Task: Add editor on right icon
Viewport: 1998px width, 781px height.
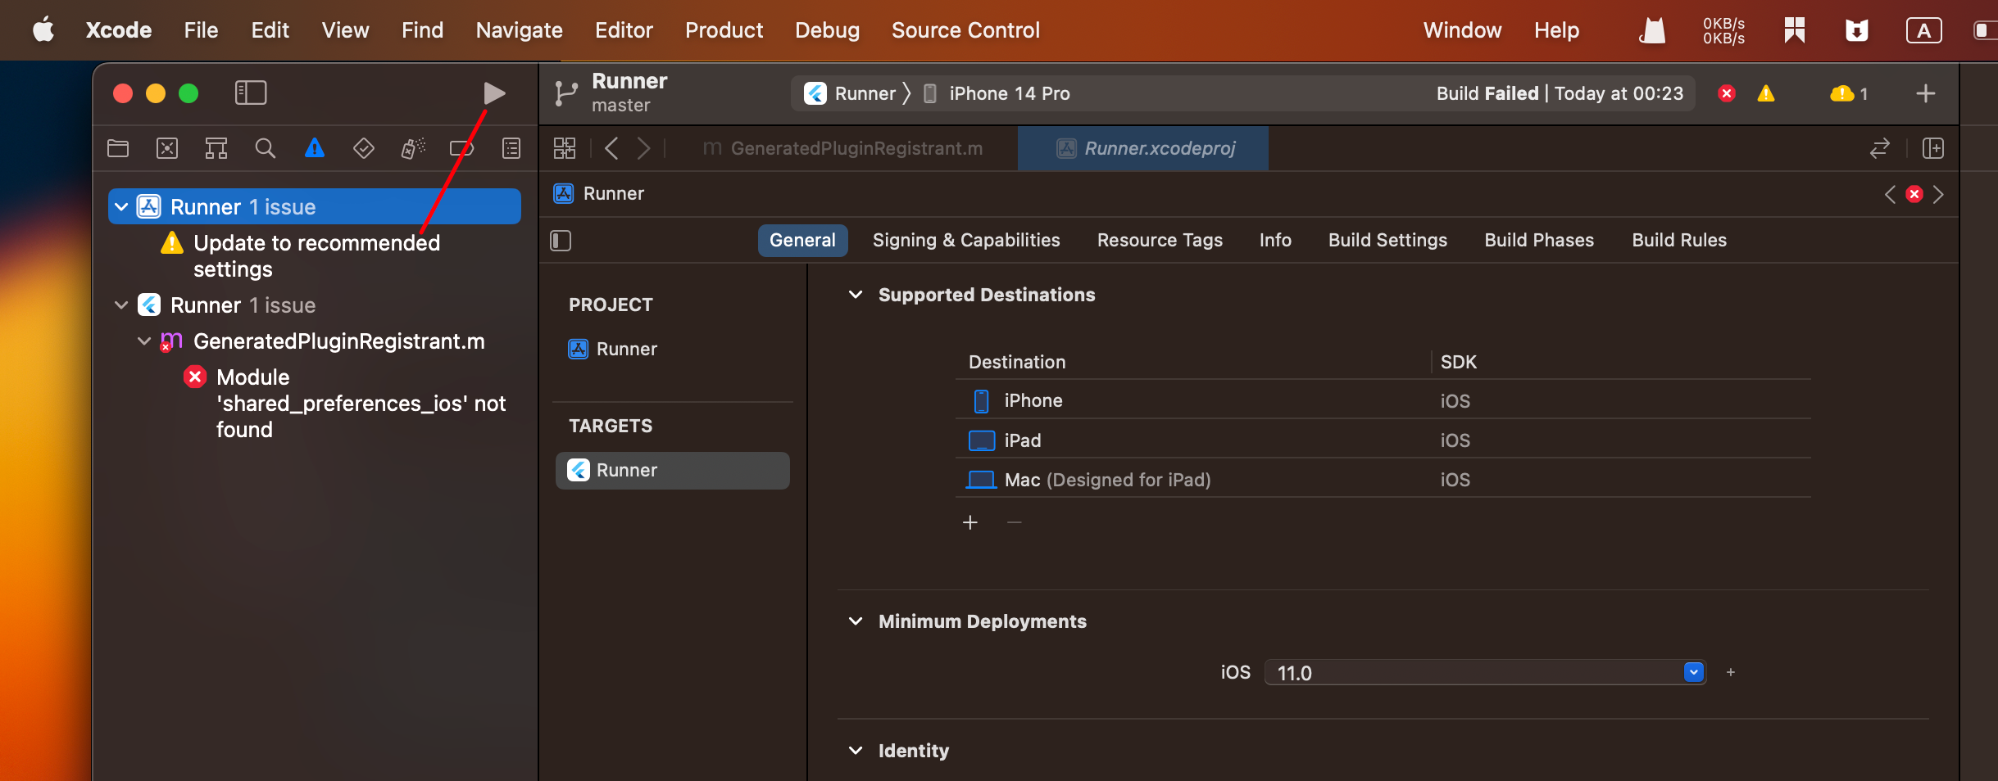Action: 1933,148
